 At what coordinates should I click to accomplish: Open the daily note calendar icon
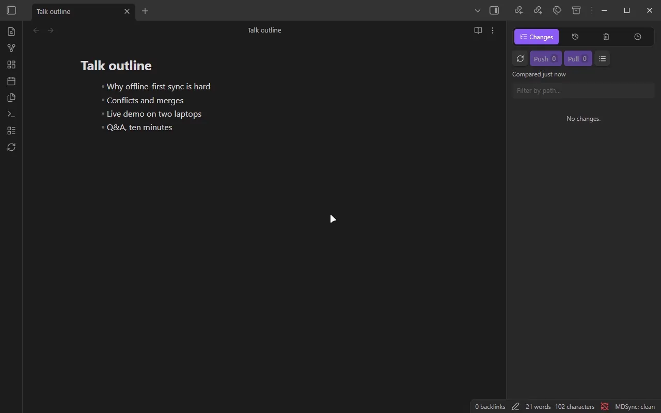click(11, 81)
